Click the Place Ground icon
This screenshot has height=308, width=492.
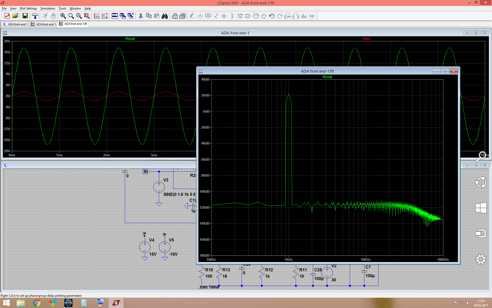click(x=200, y=16)
